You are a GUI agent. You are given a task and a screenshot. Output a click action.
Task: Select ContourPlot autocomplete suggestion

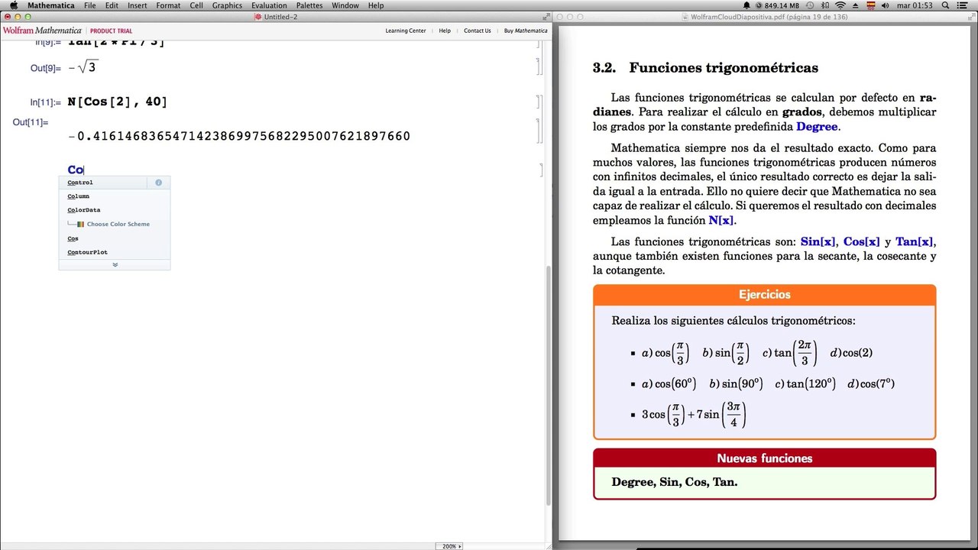pos(115,252)
